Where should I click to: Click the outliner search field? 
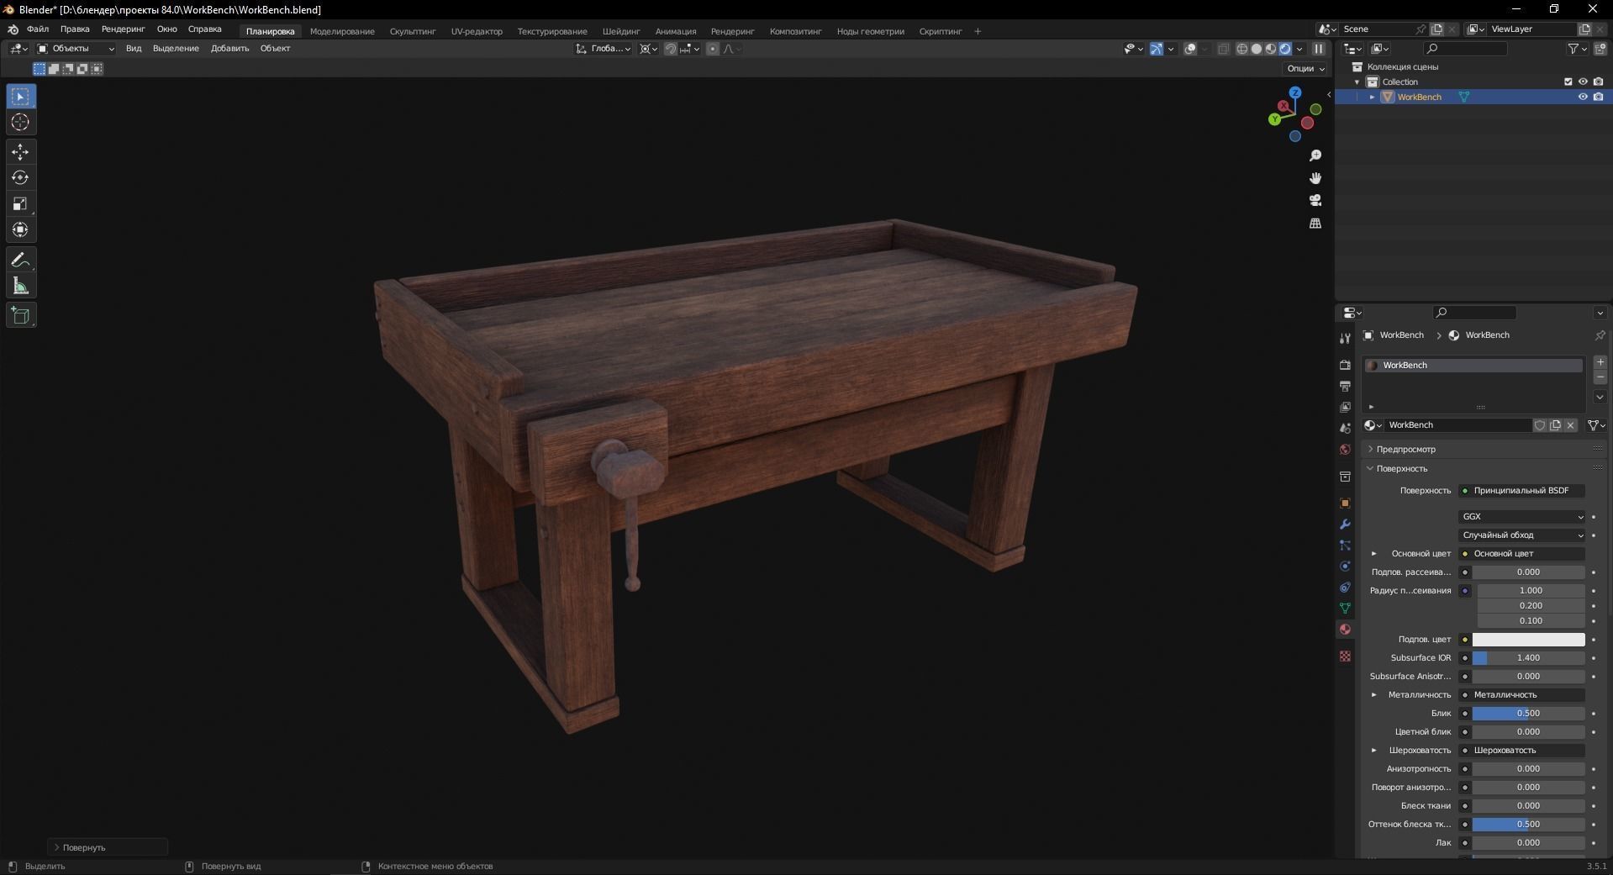(x=1464, y=49)
